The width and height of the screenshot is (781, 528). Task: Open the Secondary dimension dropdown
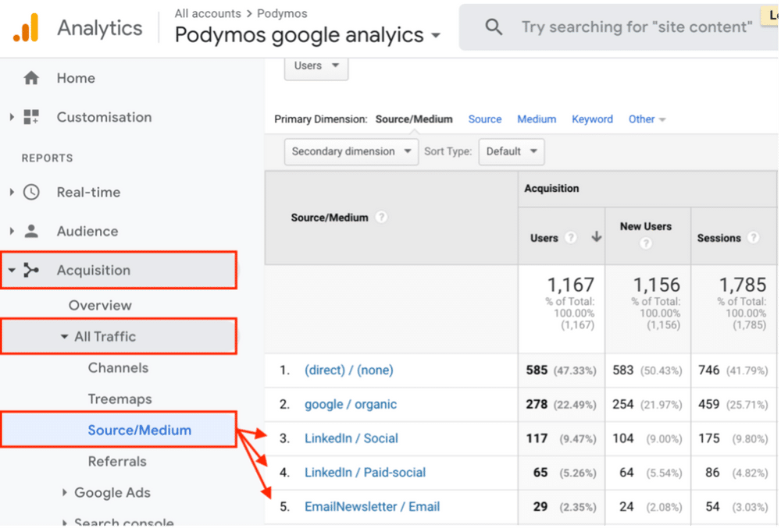351,151
